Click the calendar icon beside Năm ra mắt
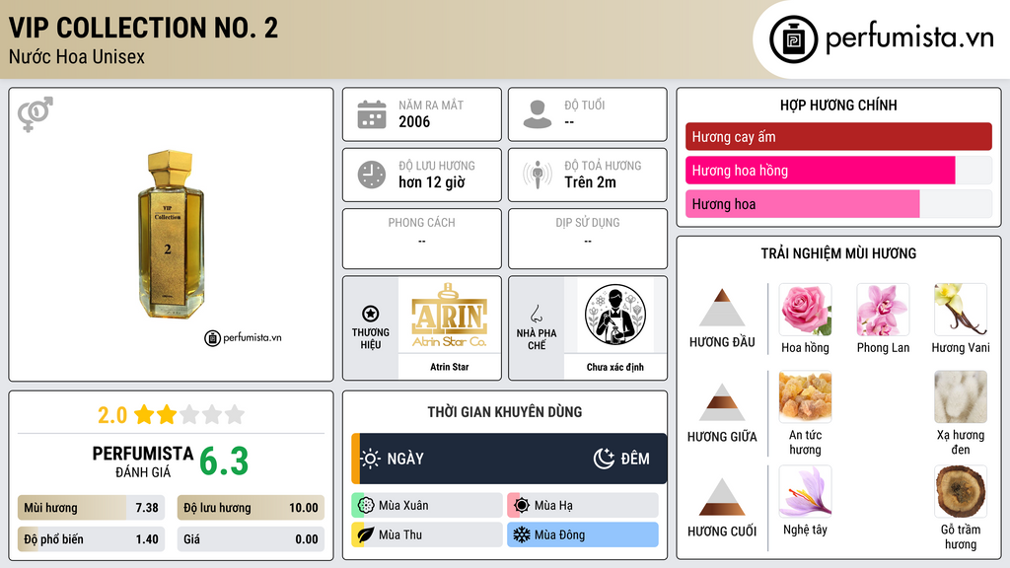This screenshot has height=568, width=1010. (372, 114)
